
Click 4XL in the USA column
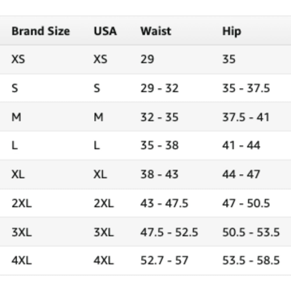(103, 260)
